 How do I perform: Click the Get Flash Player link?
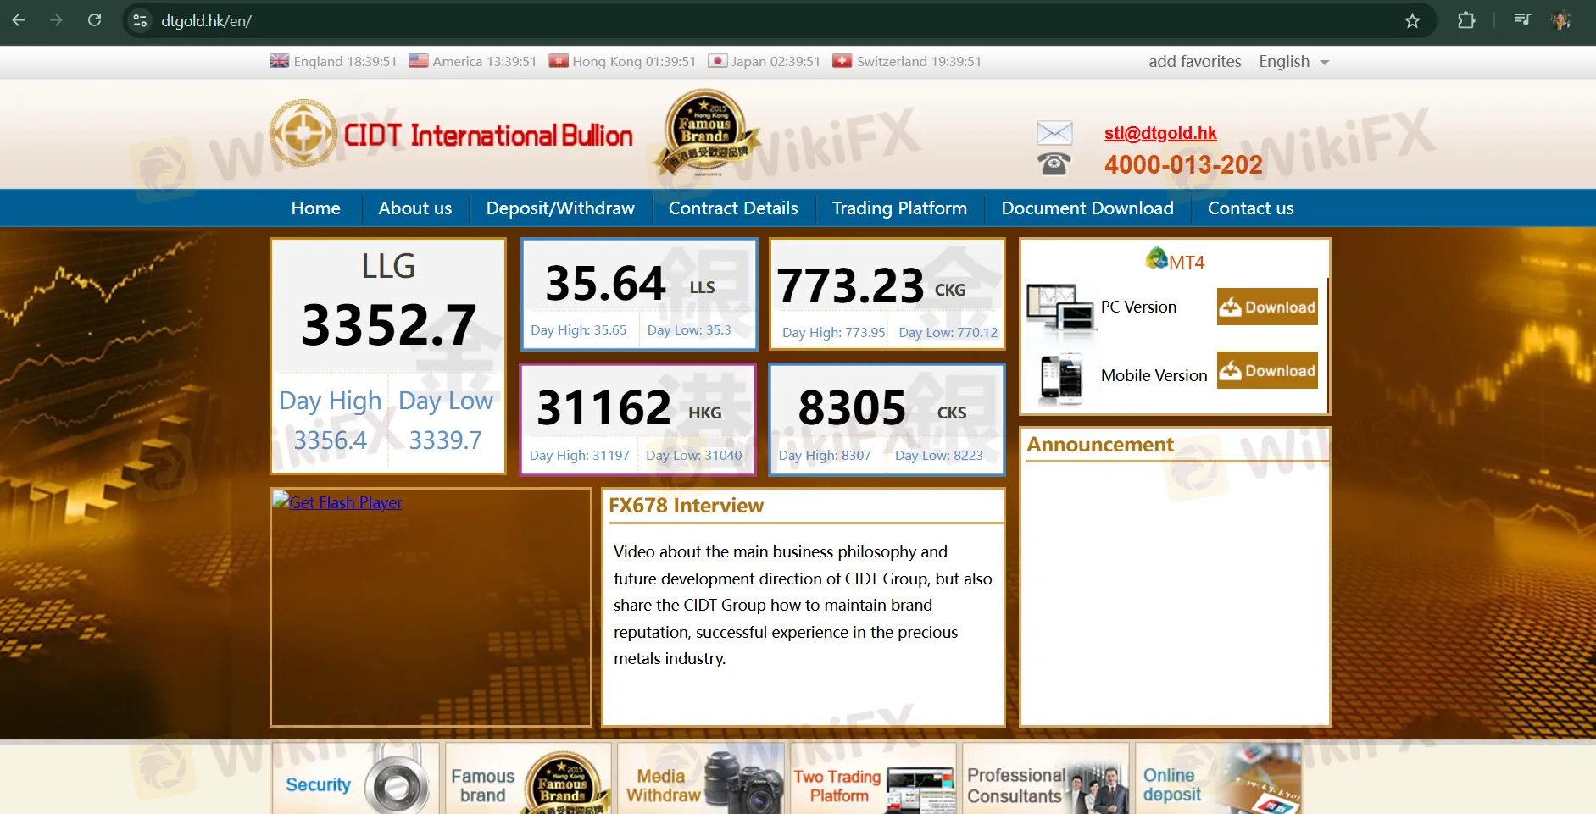click(x=345, y=502)
